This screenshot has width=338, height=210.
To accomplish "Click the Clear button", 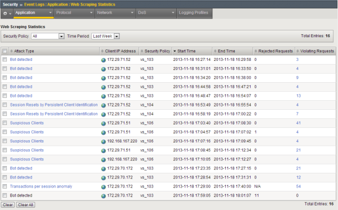I will point(8,204).
